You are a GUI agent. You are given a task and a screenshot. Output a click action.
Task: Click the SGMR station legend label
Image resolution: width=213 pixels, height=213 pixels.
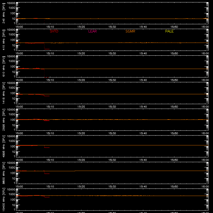coord(130,31)
